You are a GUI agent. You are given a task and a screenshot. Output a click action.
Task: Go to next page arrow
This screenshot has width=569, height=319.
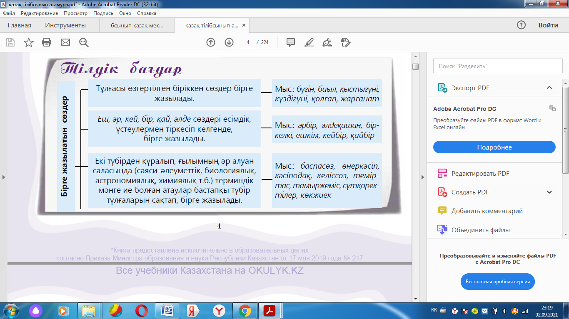[x=229, y=42]
